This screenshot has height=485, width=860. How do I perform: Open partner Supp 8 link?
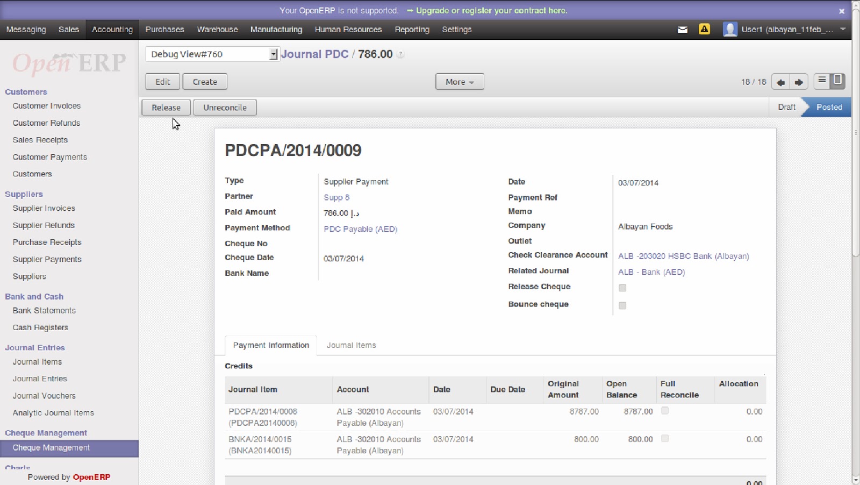336,197
